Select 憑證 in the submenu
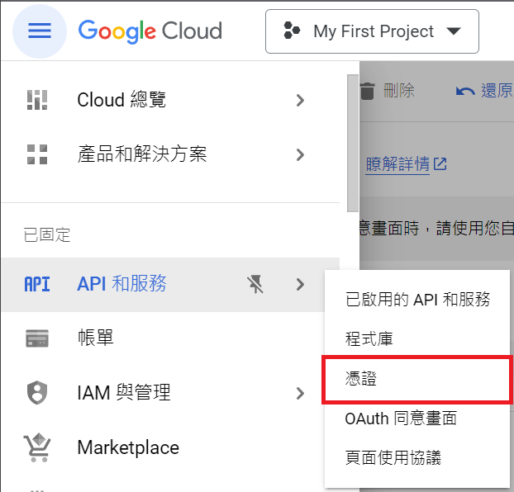 [417, 379]
